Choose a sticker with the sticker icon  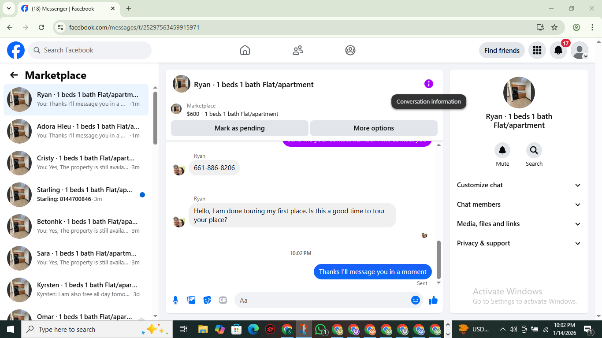207,300
